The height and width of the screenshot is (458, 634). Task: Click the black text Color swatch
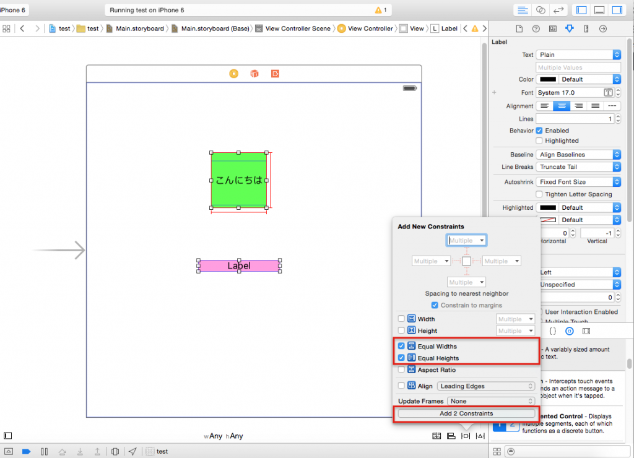547,79
